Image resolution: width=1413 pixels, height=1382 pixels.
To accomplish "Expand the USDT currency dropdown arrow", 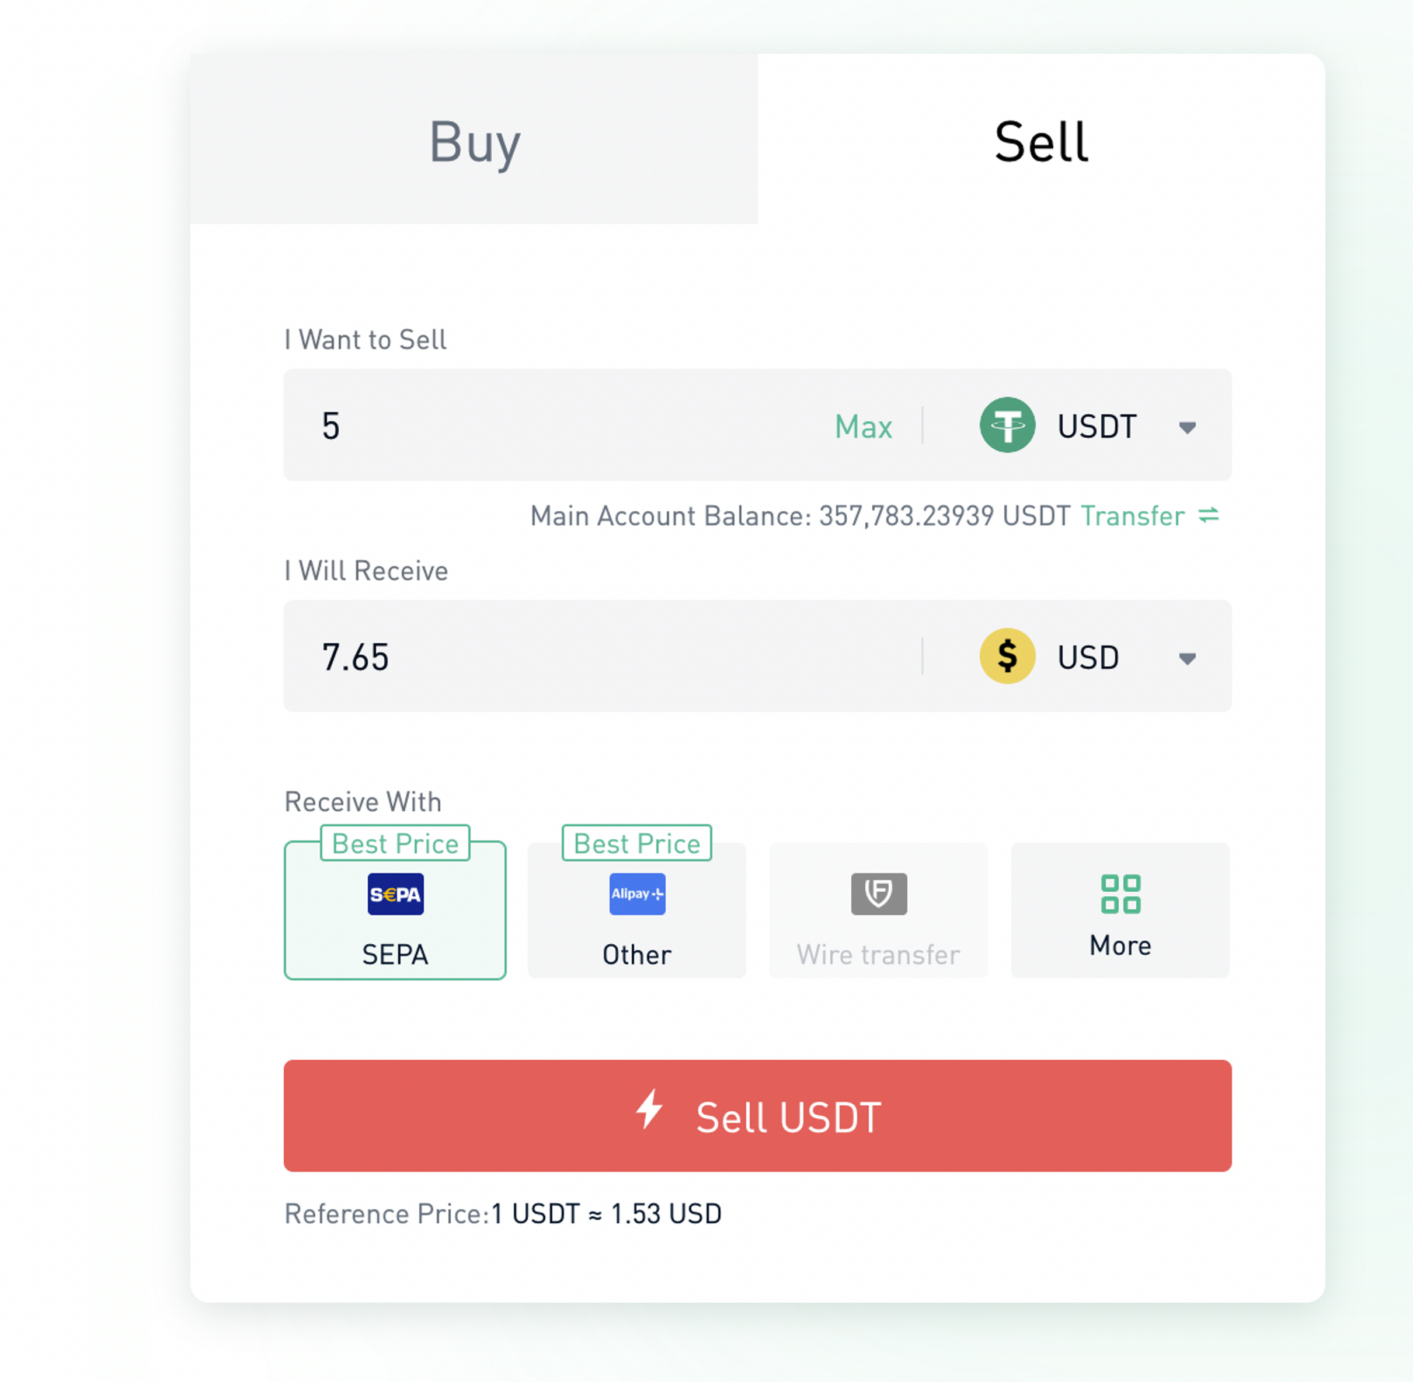I will [x=1187, y=428].
